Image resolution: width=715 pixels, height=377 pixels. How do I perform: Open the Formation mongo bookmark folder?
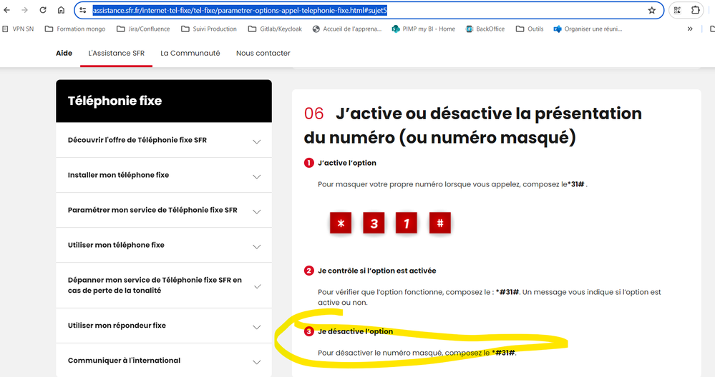click(x=75, y=29)
